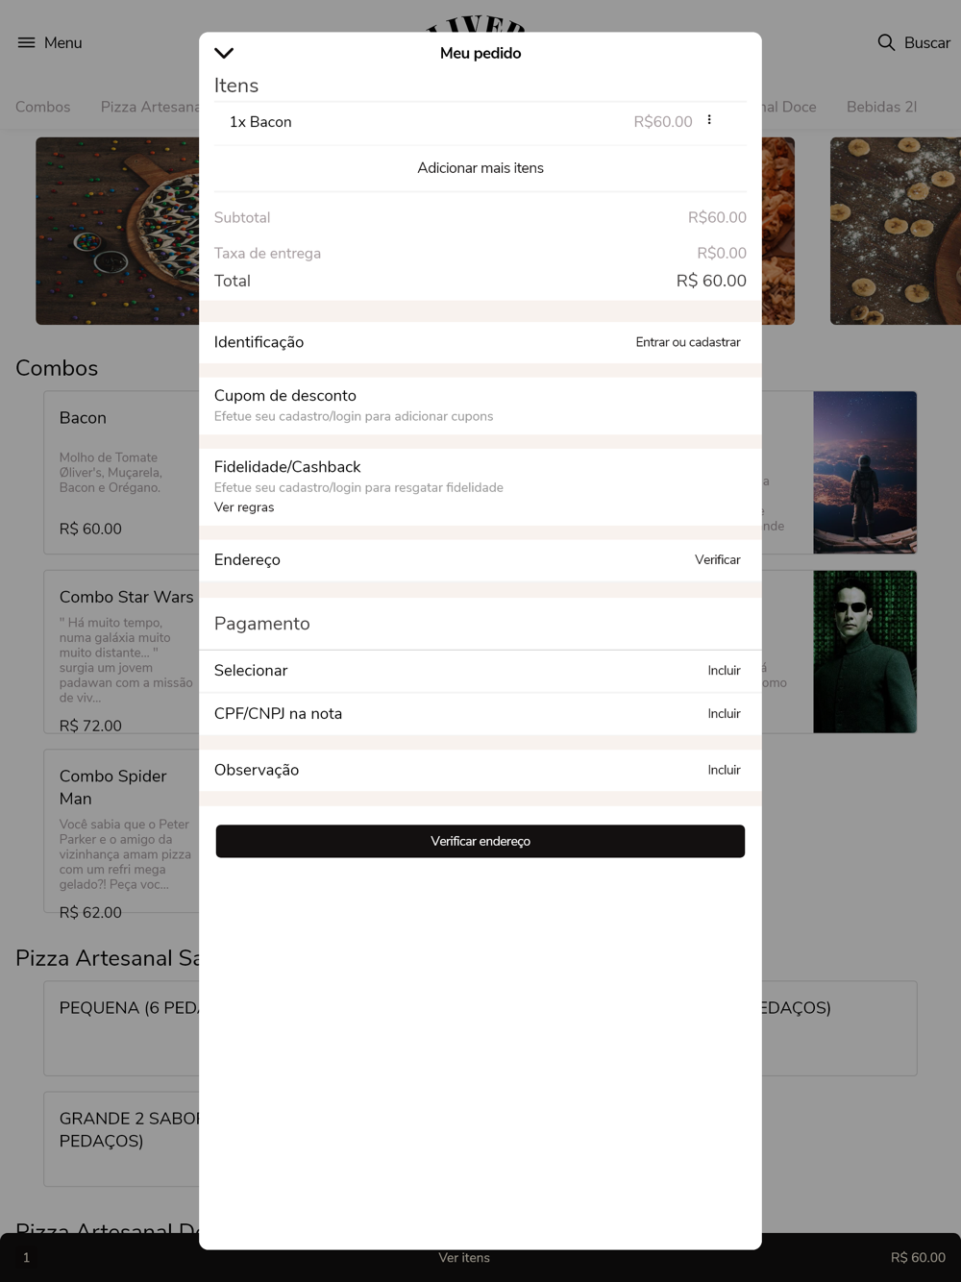Click Incluir for payment Selecionar

pyautogui.click(x=725, y=671)
